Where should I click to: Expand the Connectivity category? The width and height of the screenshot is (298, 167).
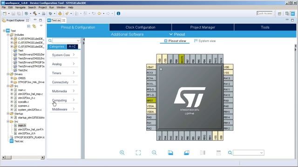(x=63, y=82)
